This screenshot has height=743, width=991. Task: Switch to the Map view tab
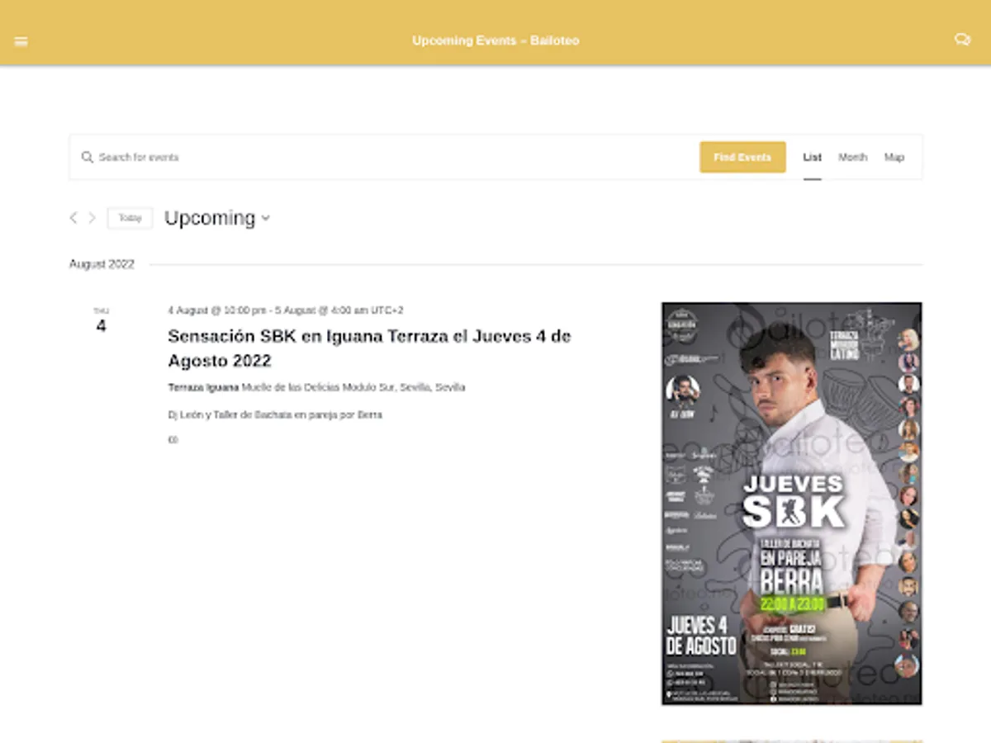pyautogui.click(x=895, y=157)
